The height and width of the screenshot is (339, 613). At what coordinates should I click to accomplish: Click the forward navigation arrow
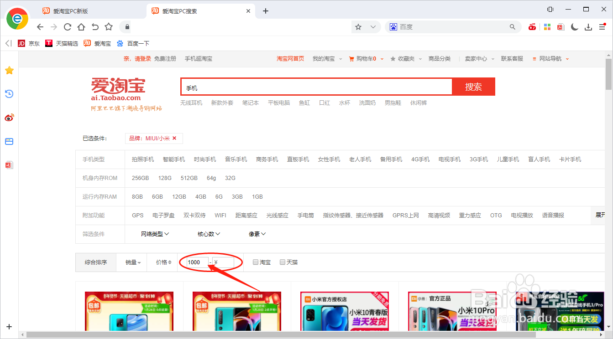54,27
